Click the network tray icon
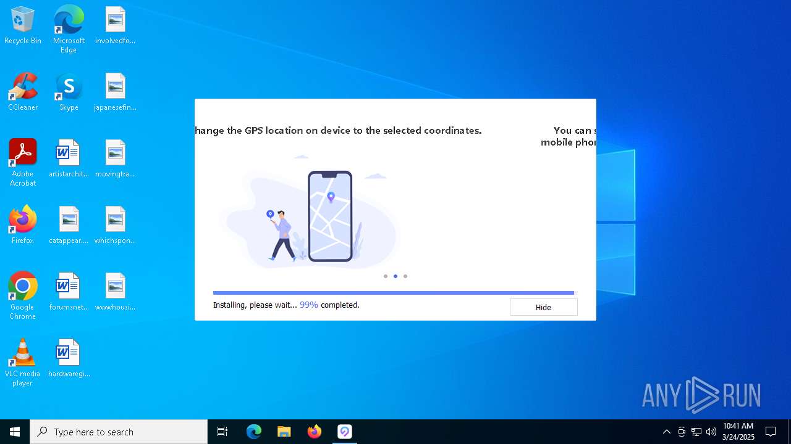 coord(696,432)
